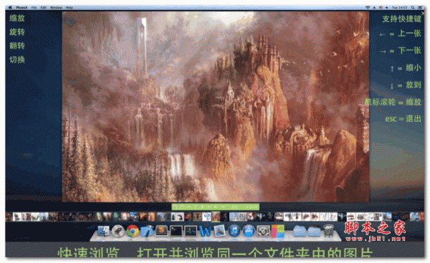Open the folder stack beside the Trash
The width and height of the screenshot is (430, 263).
(x=314, y=232)
